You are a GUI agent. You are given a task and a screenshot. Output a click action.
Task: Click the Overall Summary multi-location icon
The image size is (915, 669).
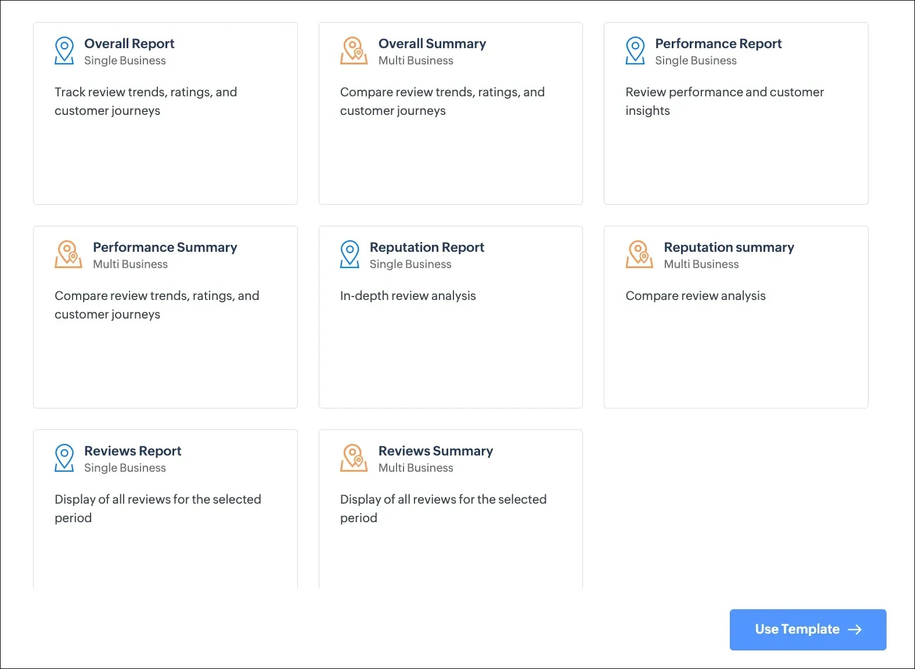(354, 51)
